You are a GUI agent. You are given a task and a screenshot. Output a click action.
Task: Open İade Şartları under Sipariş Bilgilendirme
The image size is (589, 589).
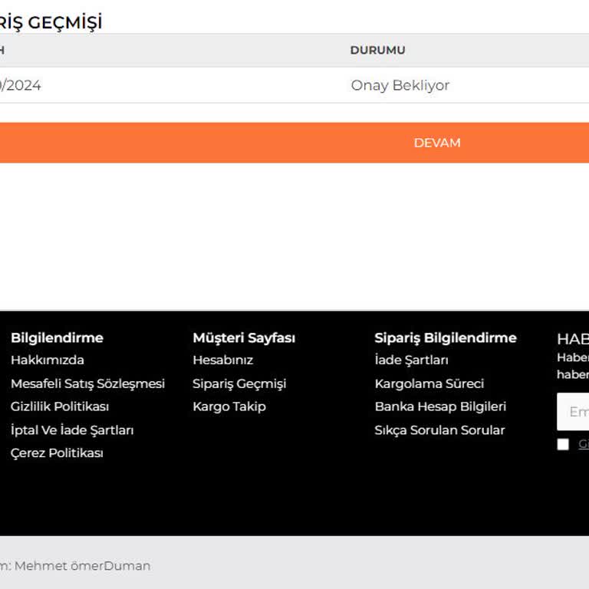click(x=411, y=360)
